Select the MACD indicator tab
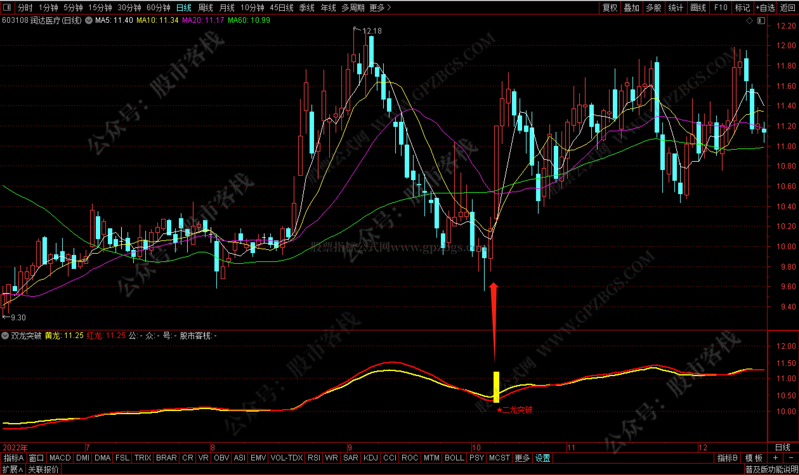The height and width of the screenshot is (476, 799). (60, 458)
